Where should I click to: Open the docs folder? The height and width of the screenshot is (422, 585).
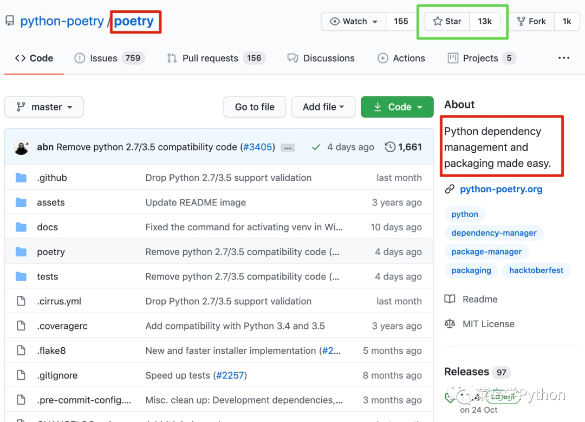(47, 227)
